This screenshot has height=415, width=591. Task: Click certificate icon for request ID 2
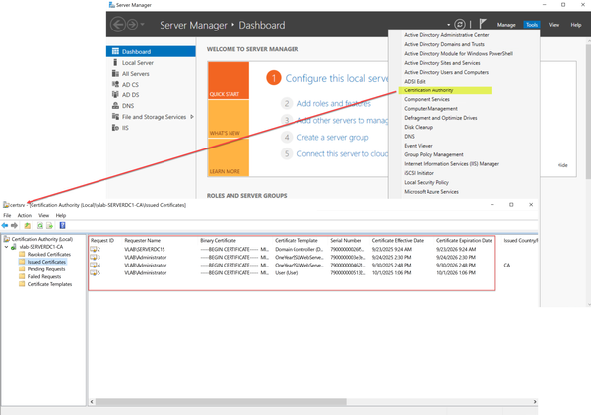94,249
